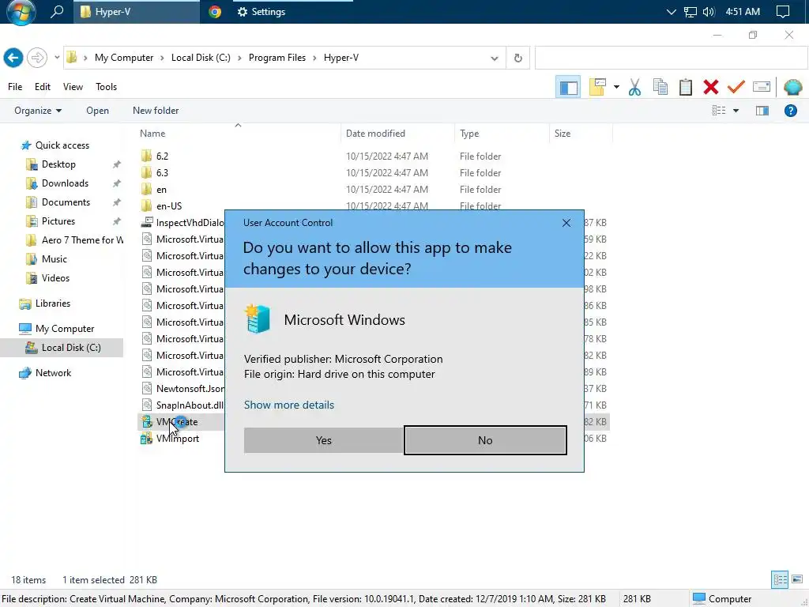
Task: Click the Paste clipboard icon
Action: [x=685, y=87]
